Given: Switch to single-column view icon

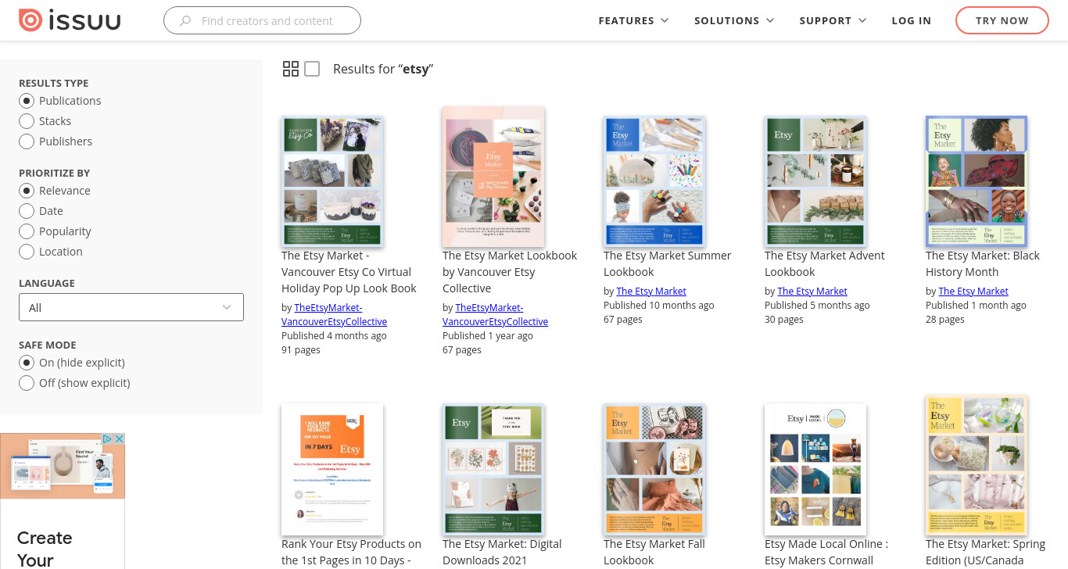Looking at the screenshot, I should pos(312,69).
